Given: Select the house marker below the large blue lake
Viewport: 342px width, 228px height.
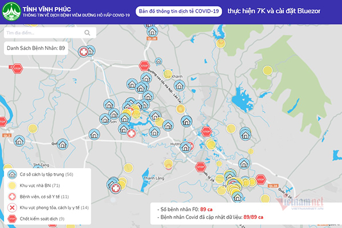Looking at the screenshot, I should [246, 135].
